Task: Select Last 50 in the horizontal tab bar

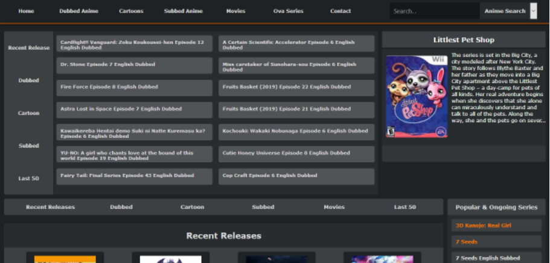Action: tap(405, 207)
